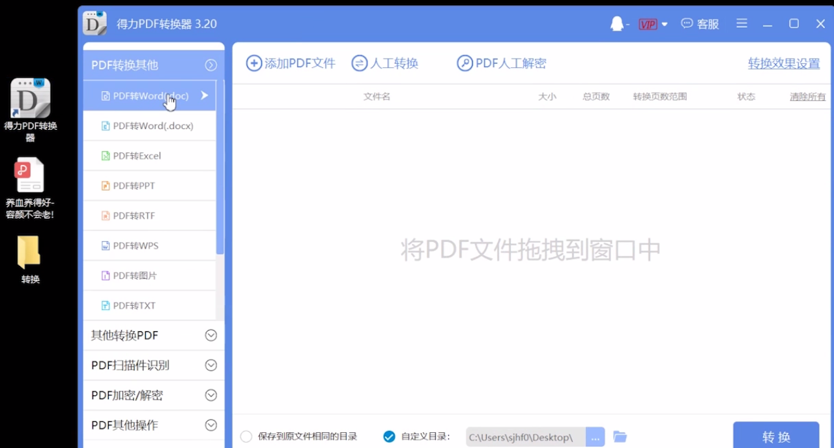Select PDF转Word(.doc) menu item
The width and height of the screenshot is (834, 448).
click(150, 96)
